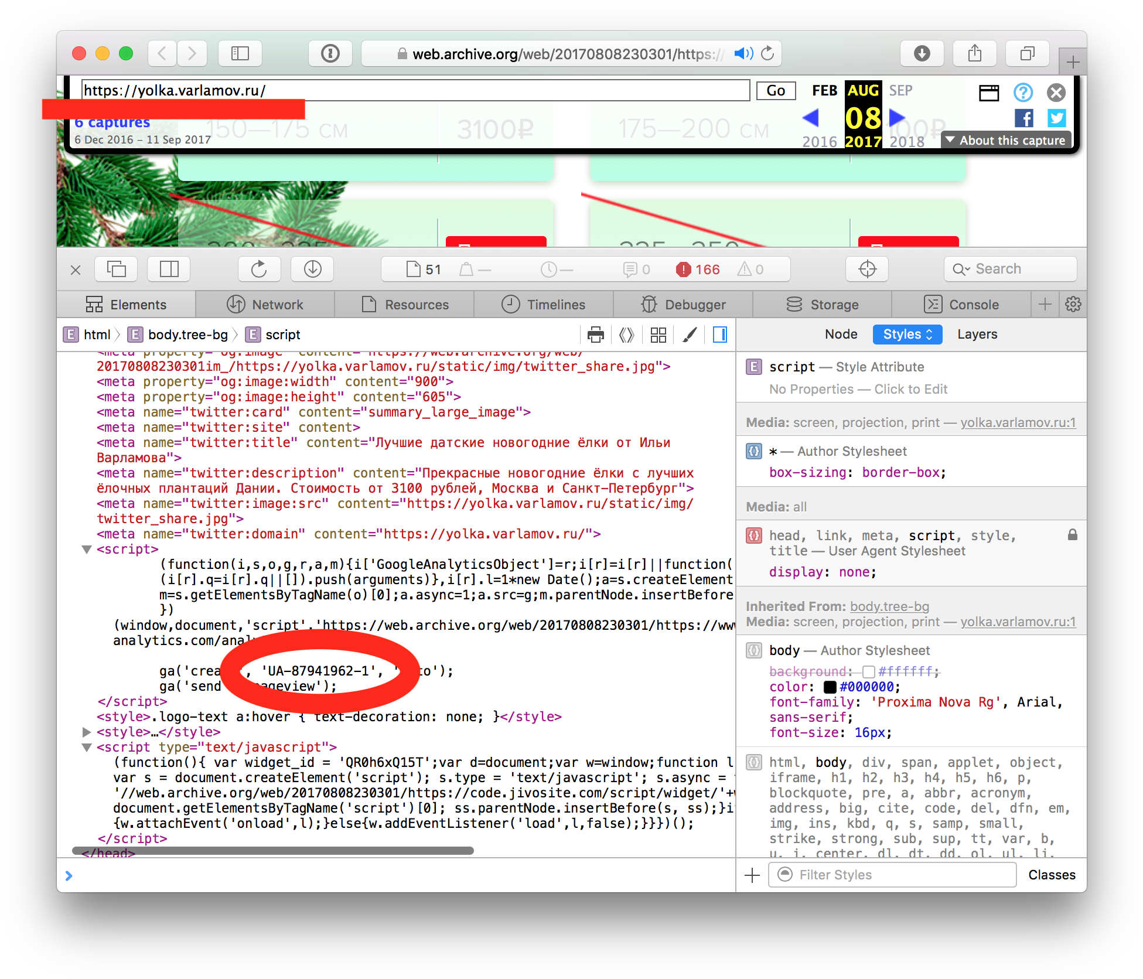This screenshot has height=979, width=1143.
Task: Show the errors count of 166
Action: point(698,270)
